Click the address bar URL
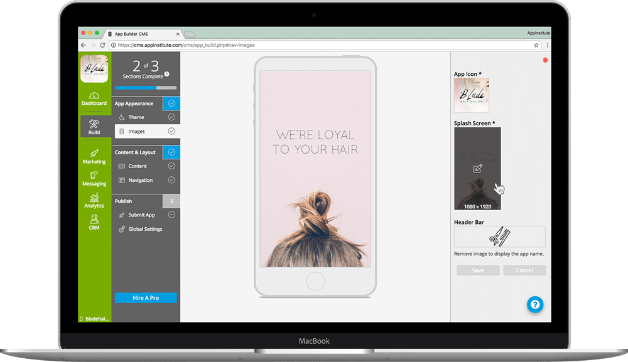The height and width of the screenshot is (362, 628). point(187,45)
